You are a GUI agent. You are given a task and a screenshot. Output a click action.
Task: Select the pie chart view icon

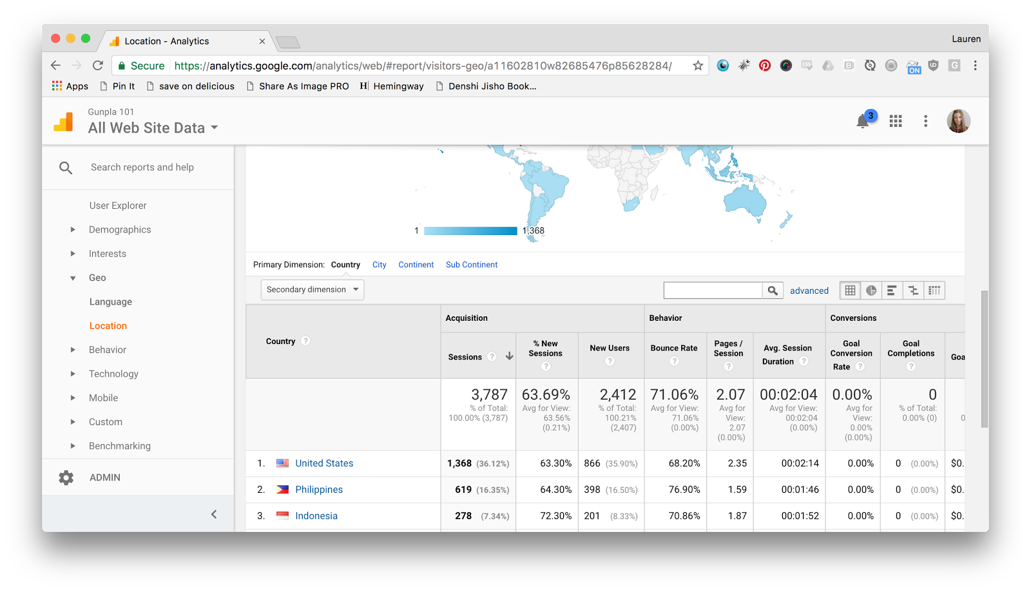[871, 291]
